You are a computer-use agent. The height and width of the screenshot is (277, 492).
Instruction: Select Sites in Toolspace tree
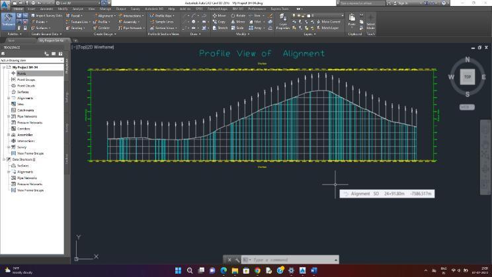click(x=20, y=104)
